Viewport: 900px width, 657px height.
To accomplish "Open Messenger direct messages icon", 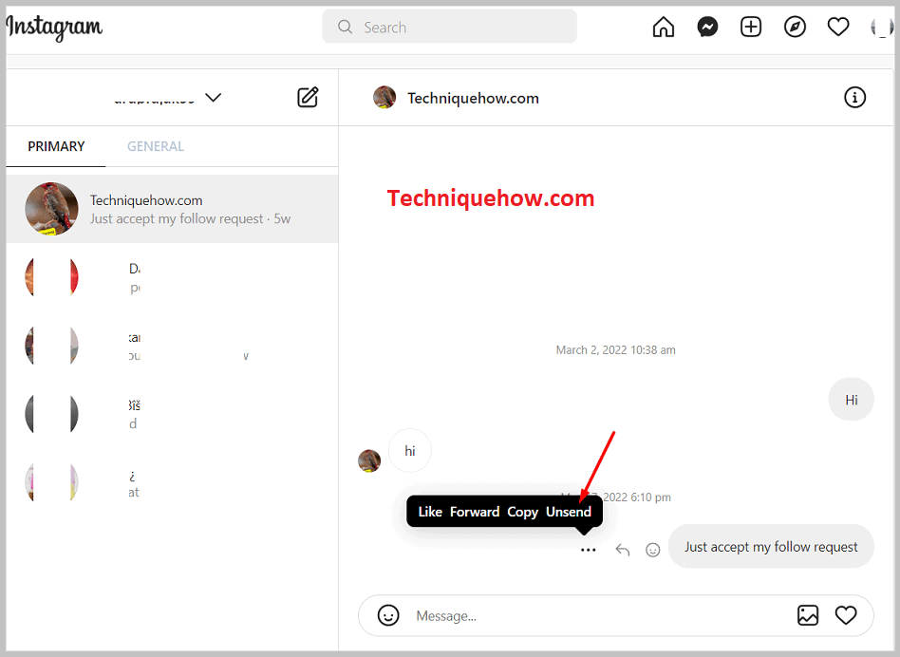I will click(x=707, y=27).
